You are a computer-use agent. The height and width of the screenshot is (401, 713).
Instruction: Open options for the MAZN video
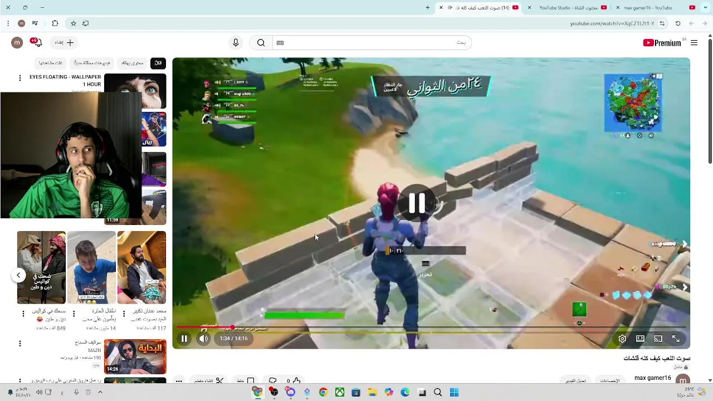pyautogui.click(x=20, y=344)
